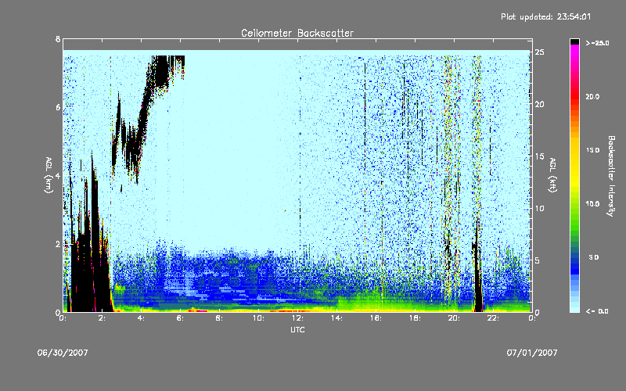
Task: Click the 'UTC' x-axis label
Action: (297, 329)
